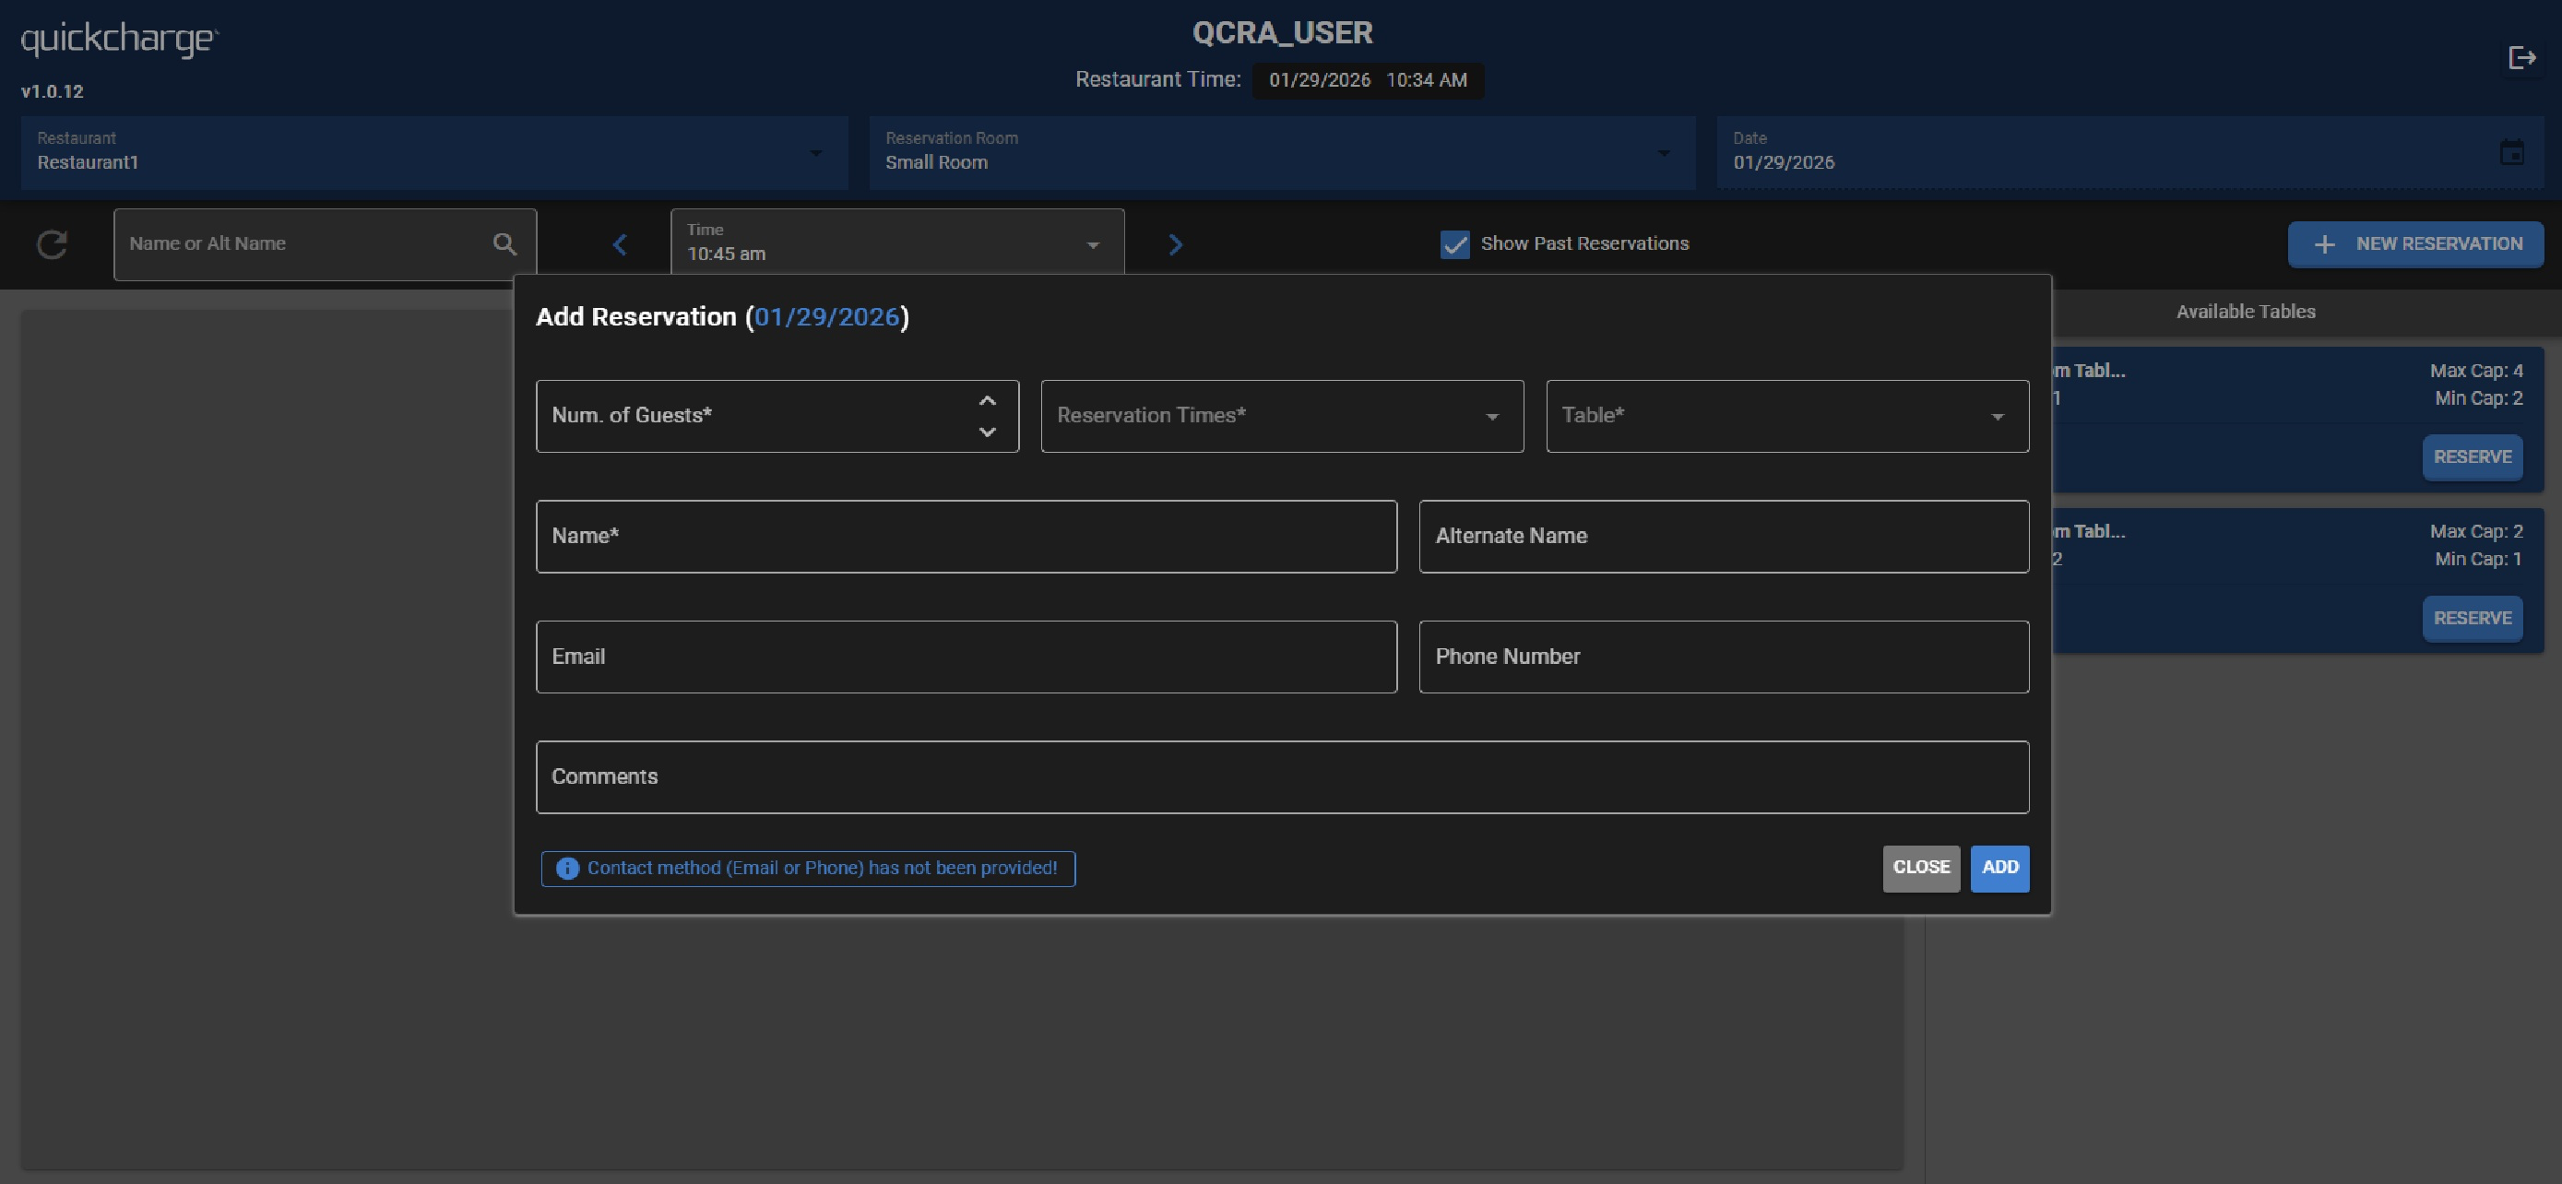Click the NEW RESERVATION button
The width and height of the screenshot is (2562, 1184).
point(2414,244)
